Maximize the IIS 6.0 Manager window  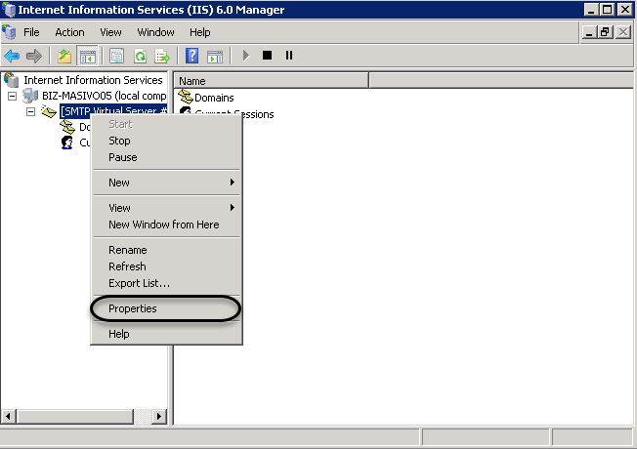coord(608,10)
